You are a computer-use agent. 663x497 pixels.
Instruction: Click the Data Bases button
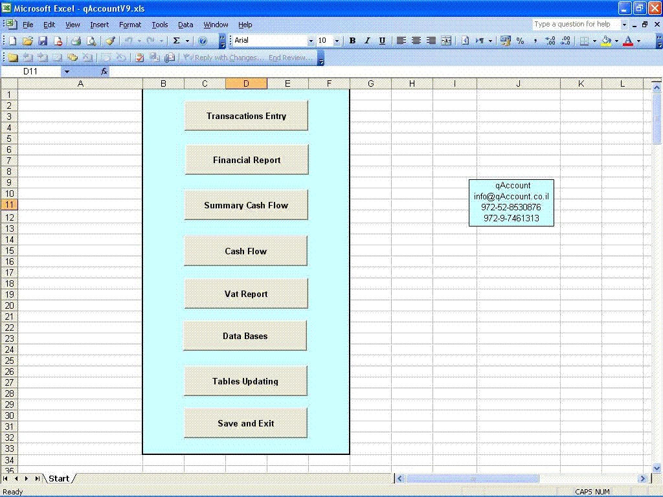(x=245, y=336)
